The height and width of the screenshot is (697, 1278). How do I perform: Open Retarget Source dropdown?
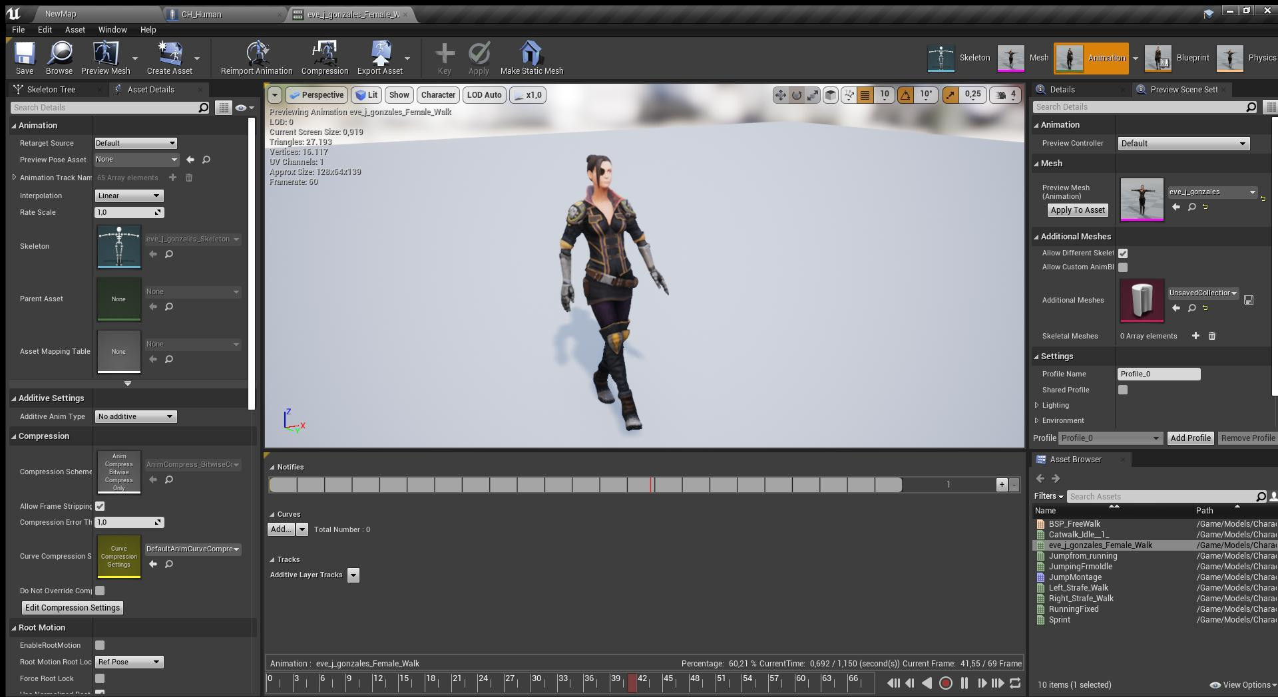coord(135,143)
